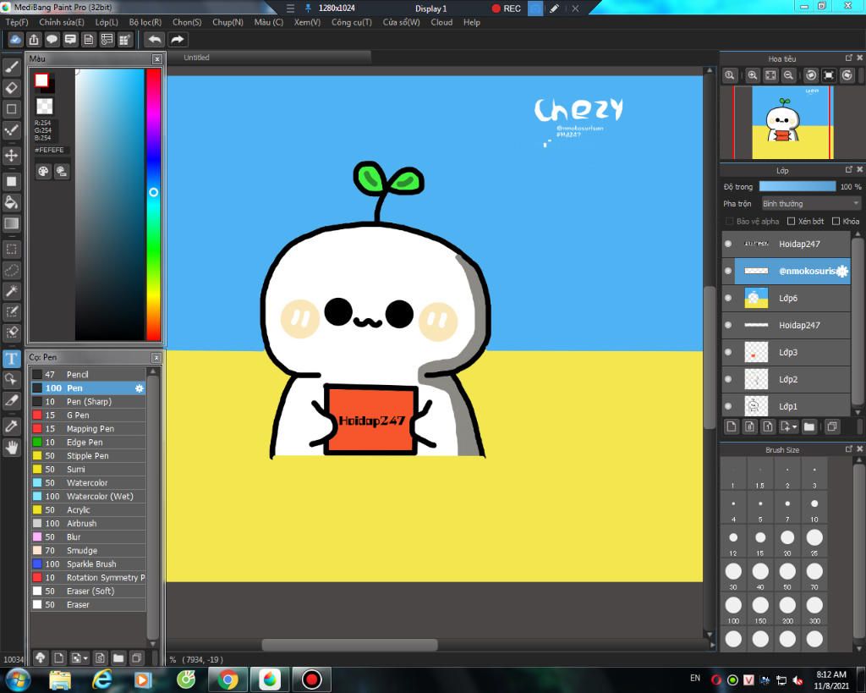Select the rectangular Select tool
Viewport: 866px width, 693px height.
[12, 250]
